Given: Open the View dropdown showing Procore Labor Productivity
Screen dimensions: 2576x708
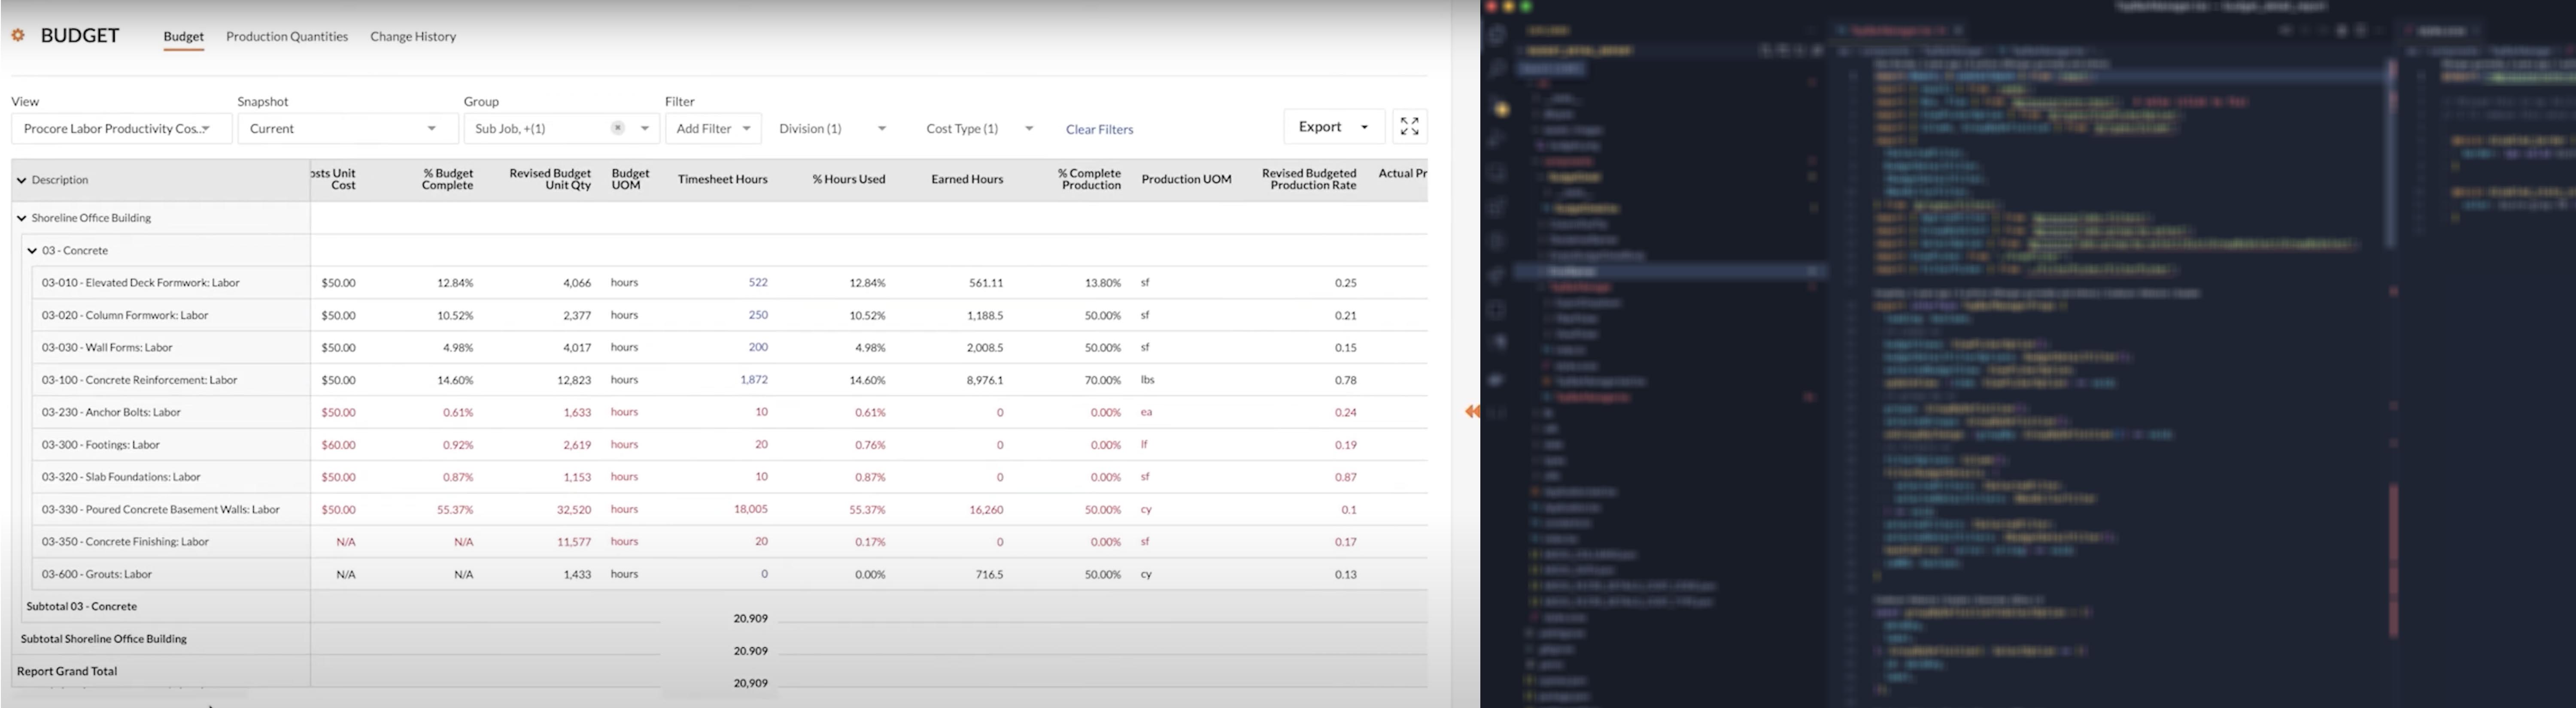Looking at the screenshot, I should 122,129.
